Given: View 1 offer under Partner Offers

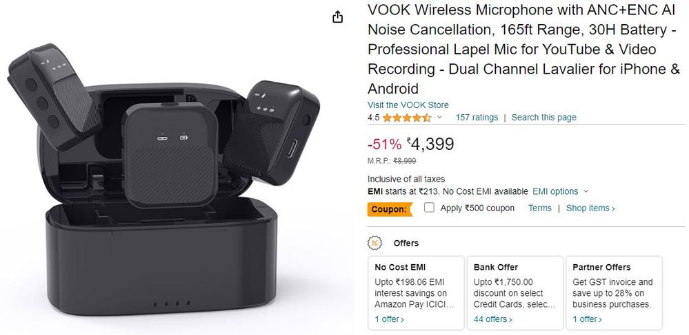Looking at the screenshot, I should 587,319.
